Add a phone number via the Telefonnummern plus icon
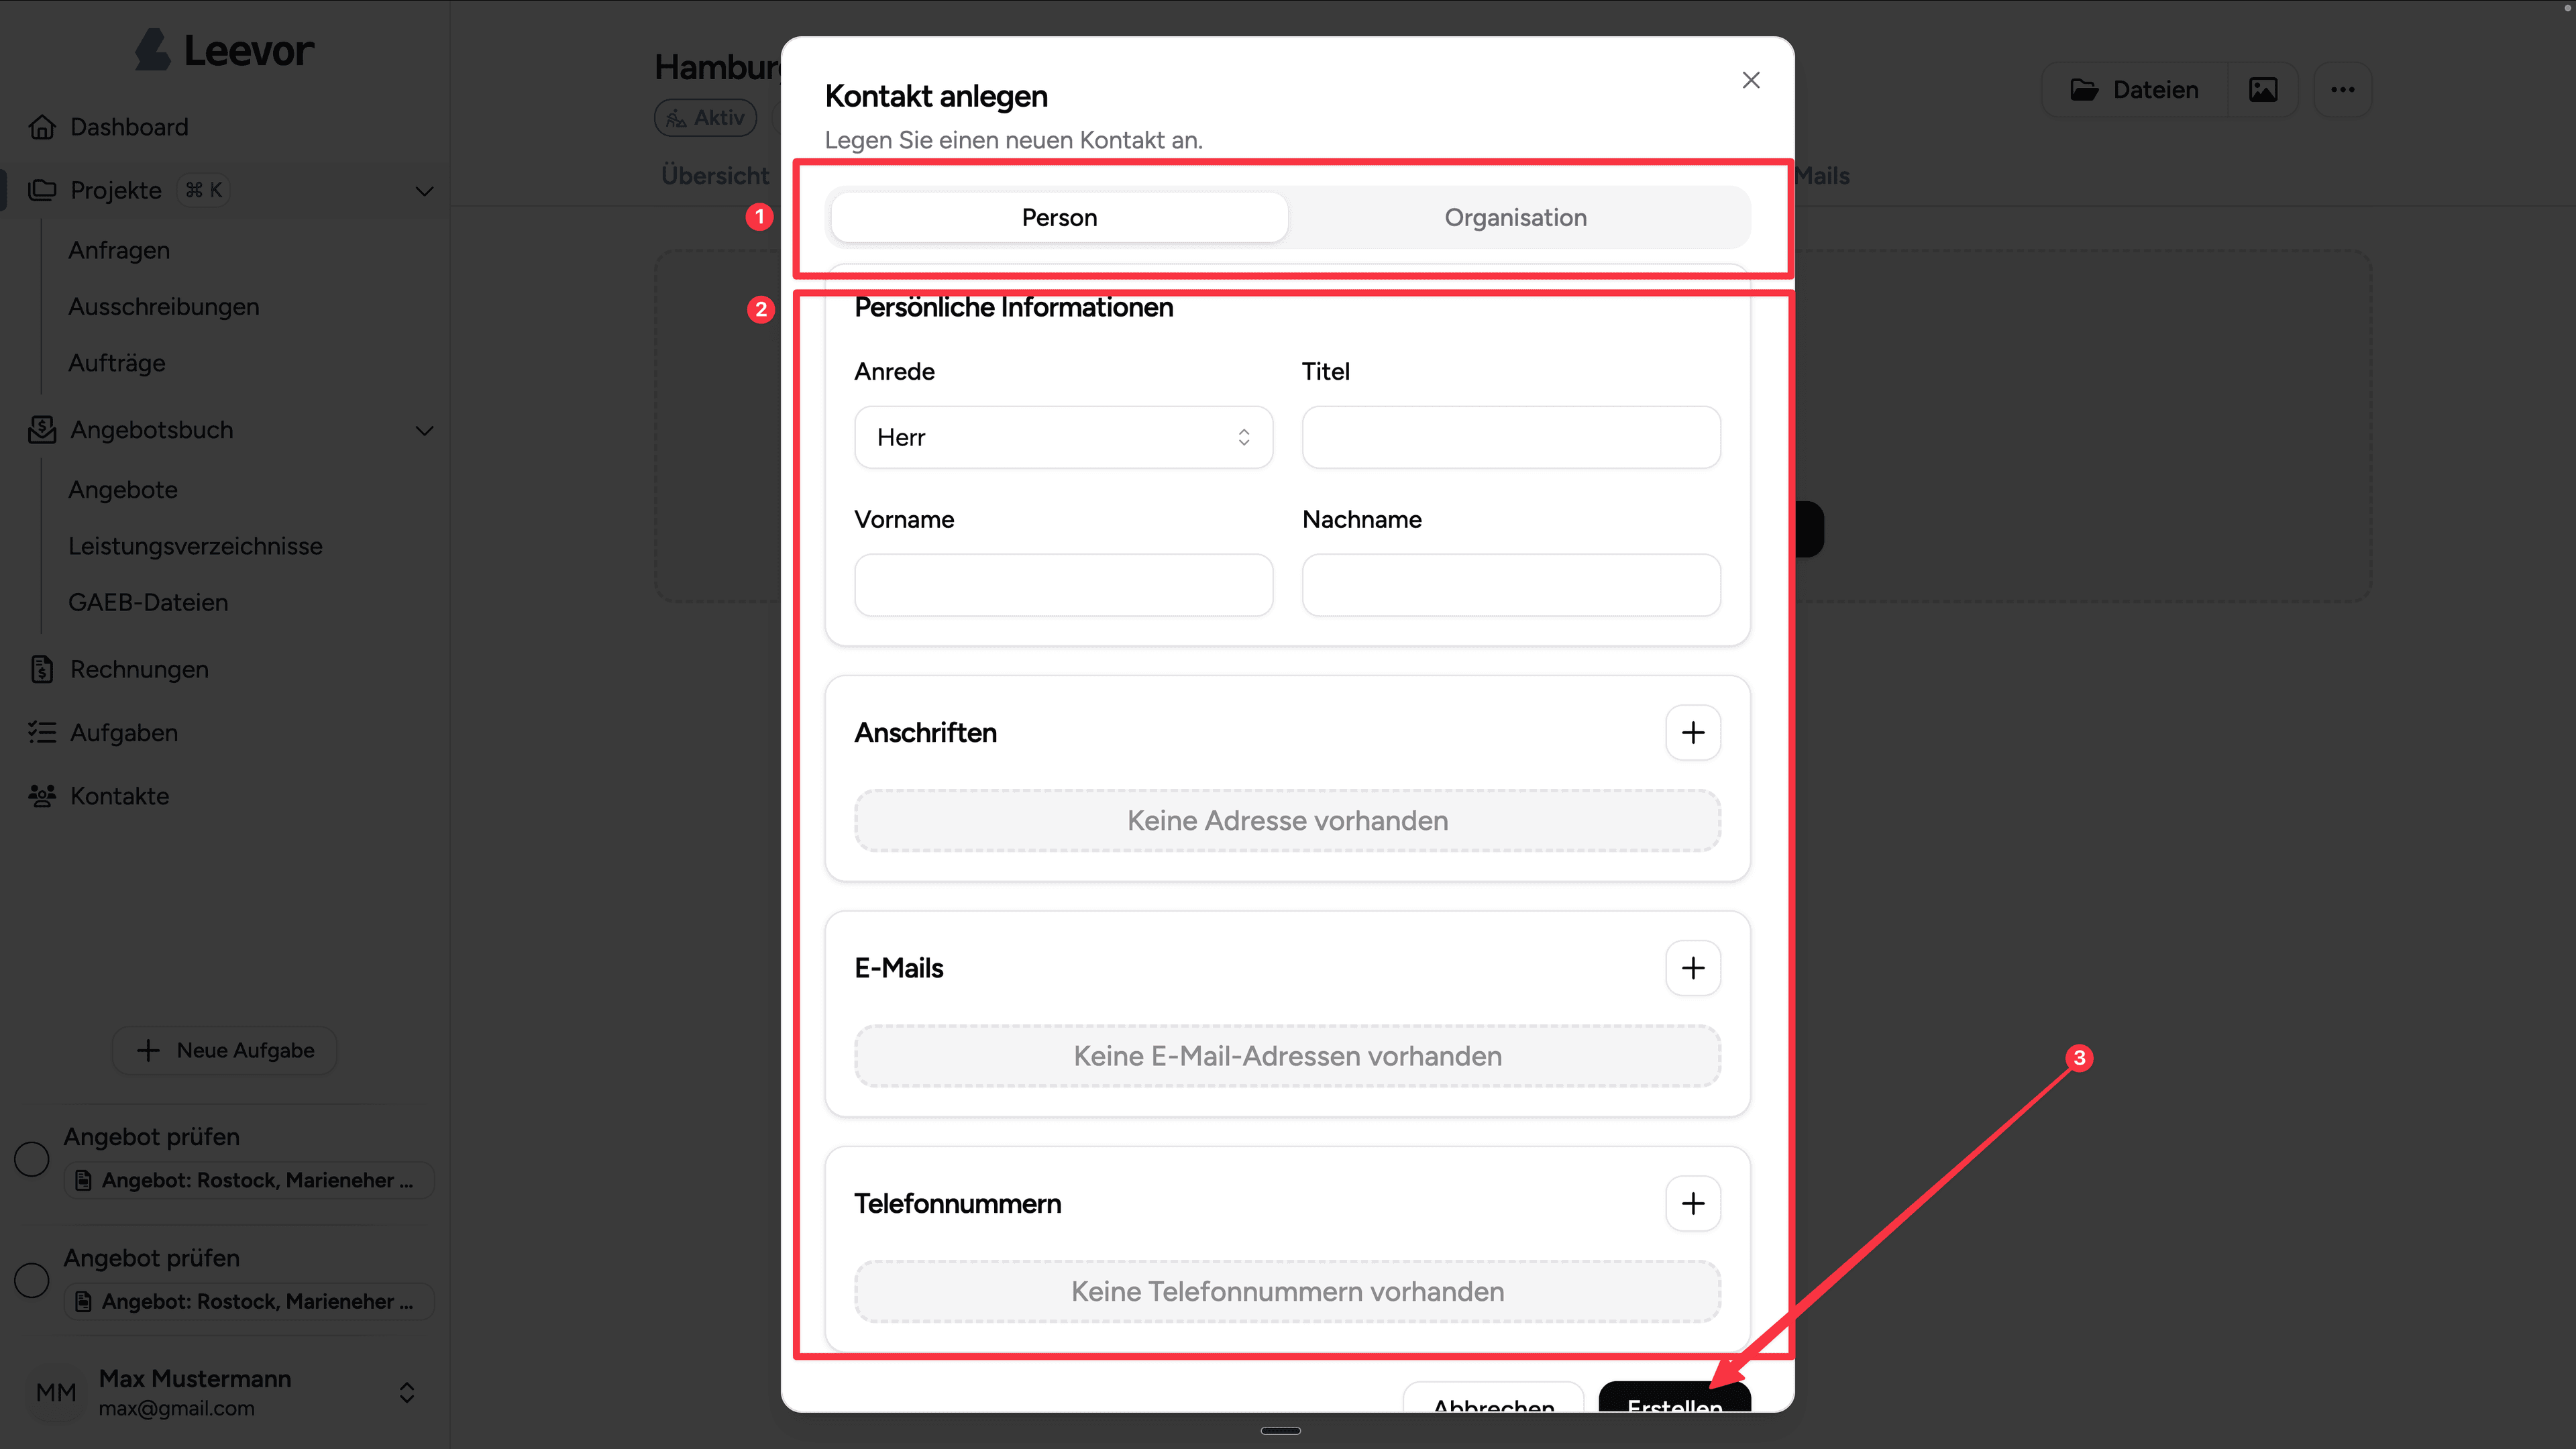This screenshot has width=2576, height=1449. [1693, 1203]
